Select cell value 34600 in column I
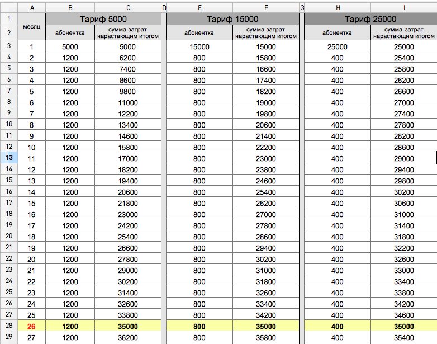Screen dimensions: 437x344 (404, 315)
